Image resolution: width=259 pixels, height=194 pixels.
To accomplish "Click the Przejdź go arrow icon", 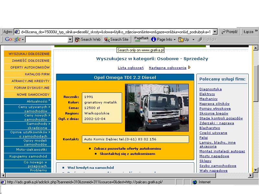I will click(223, 32).
